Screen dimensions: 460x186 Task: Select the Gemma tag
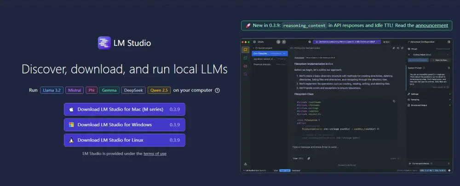pos(109,90)
